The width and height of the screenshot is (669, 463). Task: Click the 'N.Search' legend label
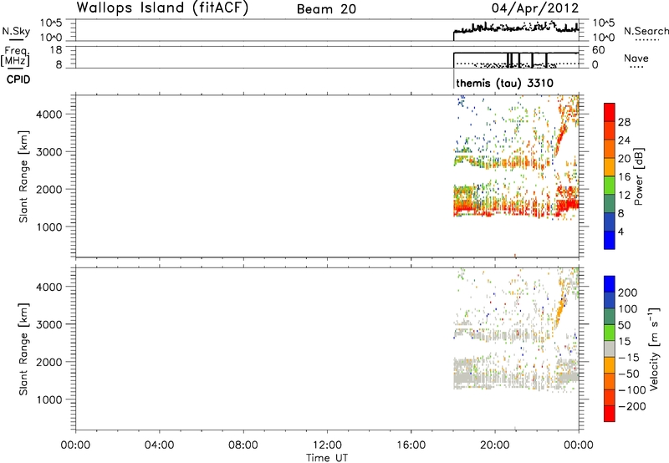pyautogui.click(x=646, y=31)
